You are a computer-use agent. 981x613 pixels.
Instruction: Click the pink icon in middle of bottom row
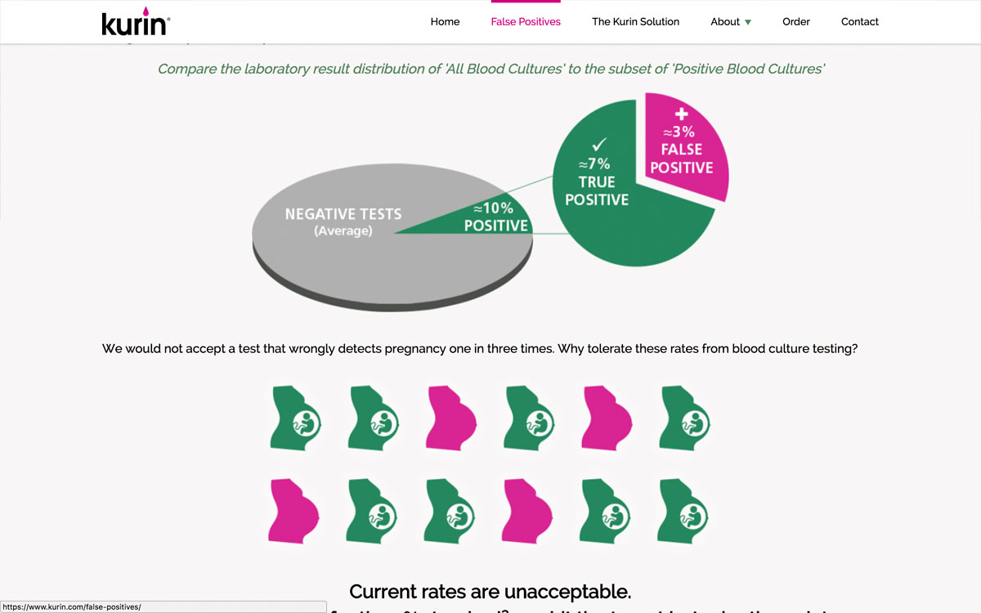pos(529,511)
